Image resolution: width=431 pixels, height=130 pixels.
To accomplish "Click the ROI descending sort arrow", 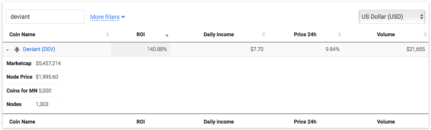I will pos(167,36).
